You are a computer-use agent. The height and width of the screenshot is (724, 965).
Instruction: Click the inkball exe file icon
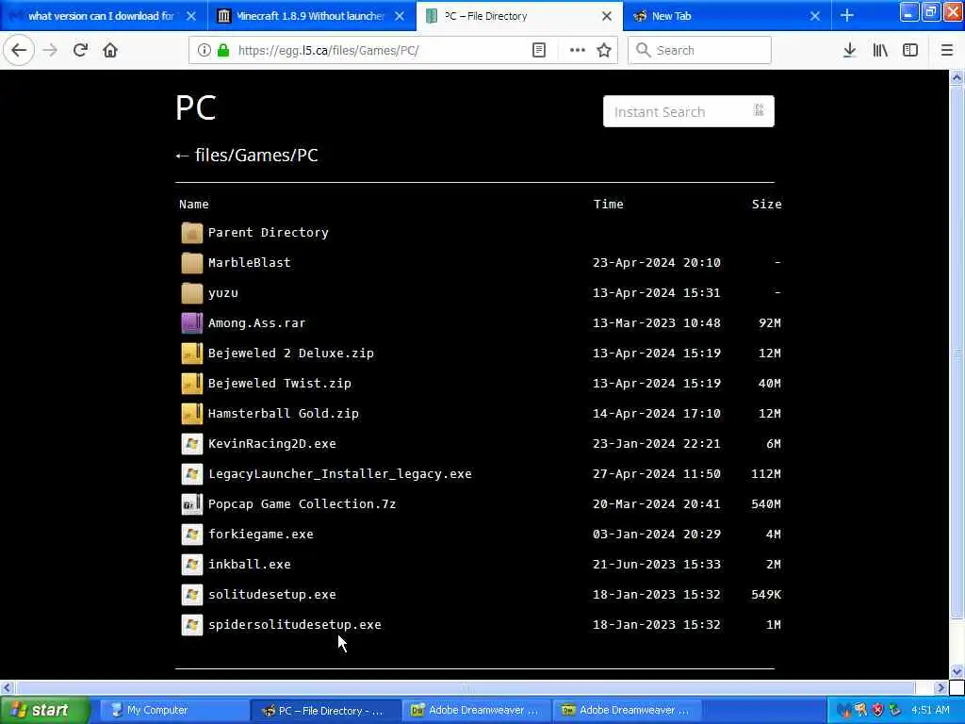[x=192, y=565]
